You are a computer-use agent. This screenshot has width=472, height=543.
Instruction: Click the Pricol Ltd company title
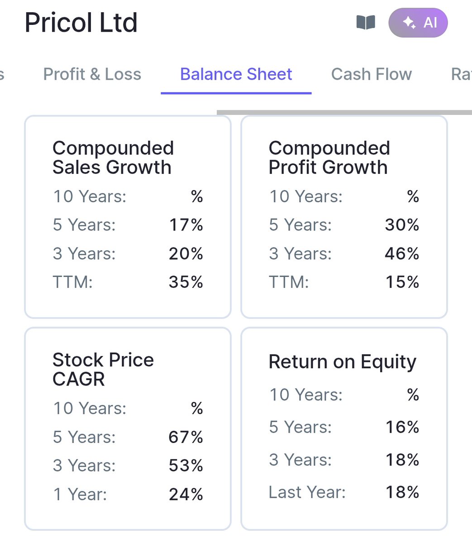click(x=81, y=23)
